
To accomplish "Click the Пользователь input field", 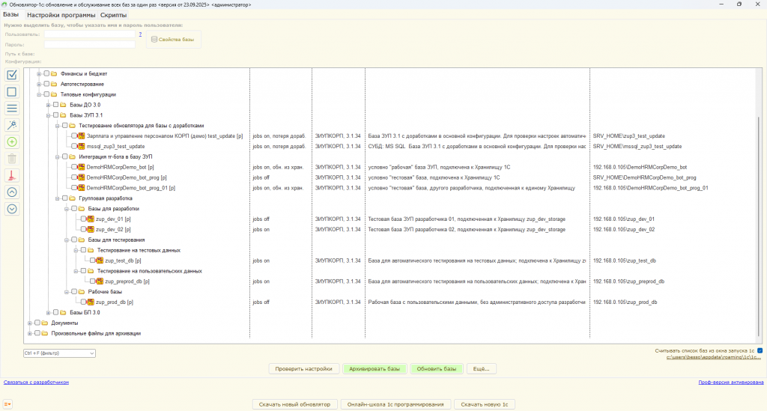I will 90,34.
